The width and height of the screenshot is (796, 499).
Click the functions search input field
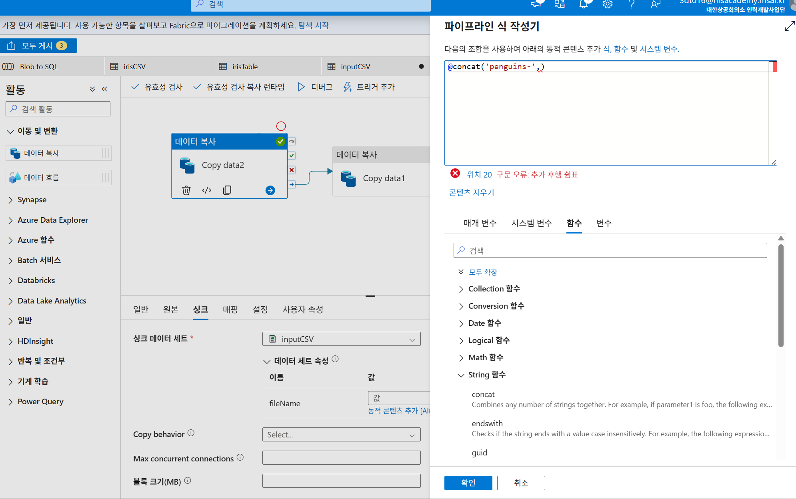pos(610,250)
